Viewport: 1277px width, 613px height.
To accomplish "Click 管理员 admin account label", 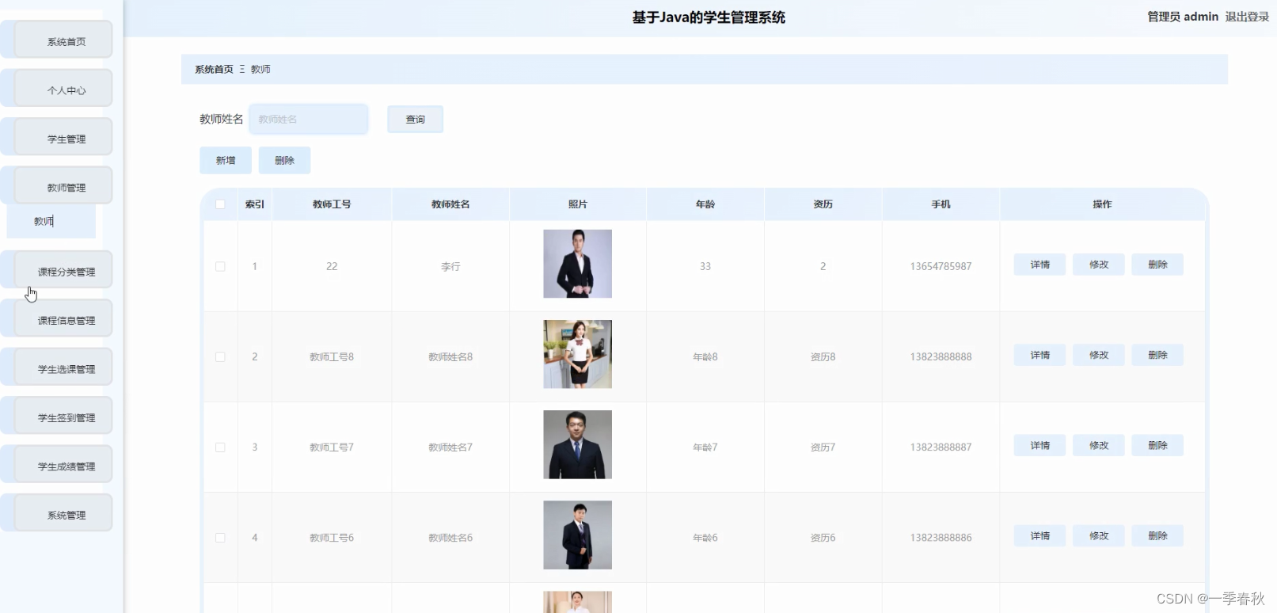I will coord(1183,17).
